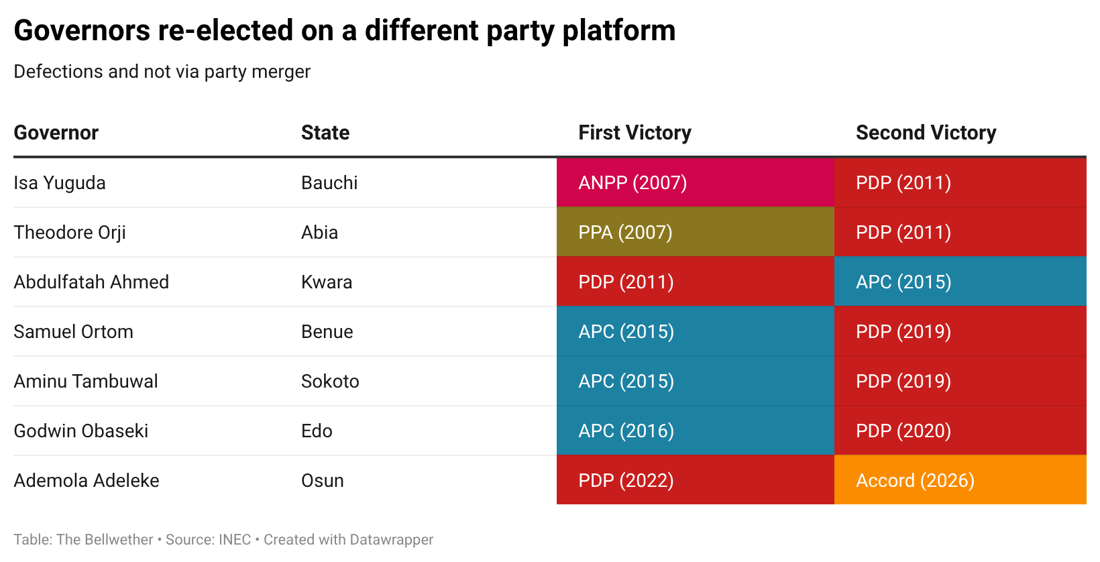Select the First Victory column header
This screenshot has height=562, width=1100.
point(635,133)
